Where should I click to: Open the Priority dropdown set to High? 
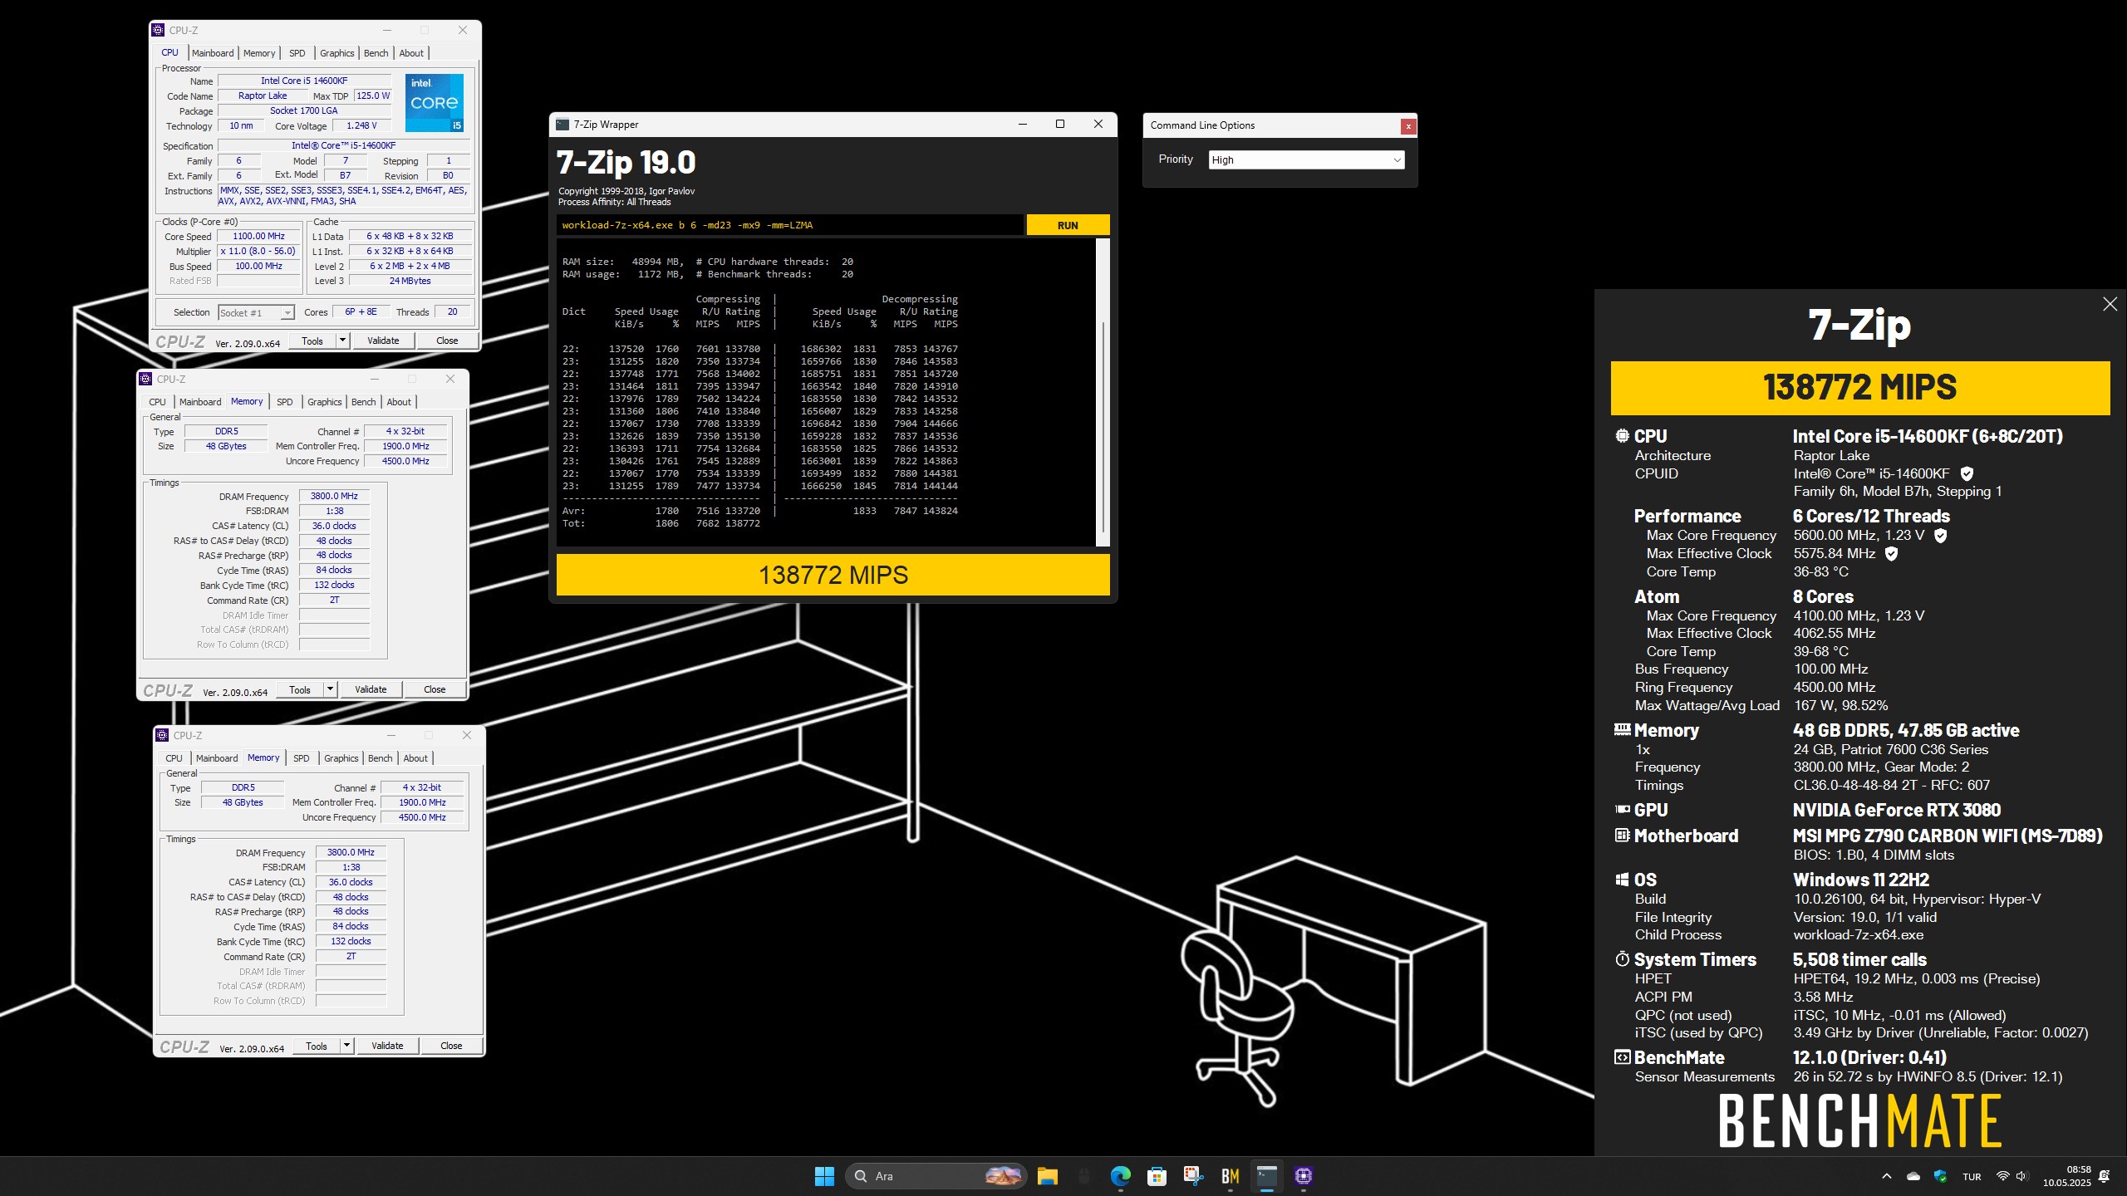(1306, 159)
